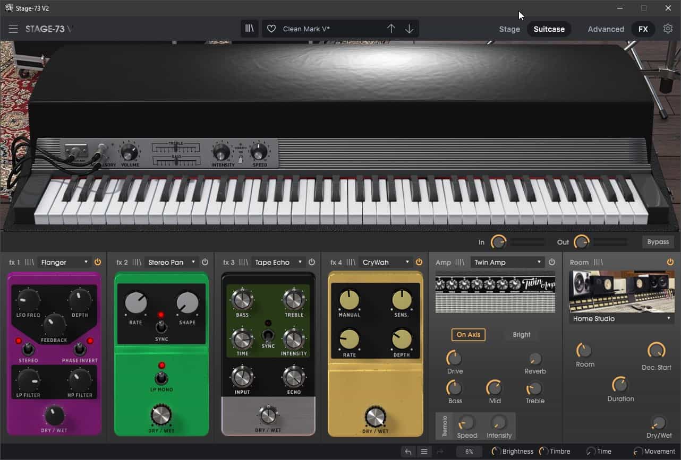Click the down arrow to load next preset
The image size is (681, 460).
pos(410,28)
